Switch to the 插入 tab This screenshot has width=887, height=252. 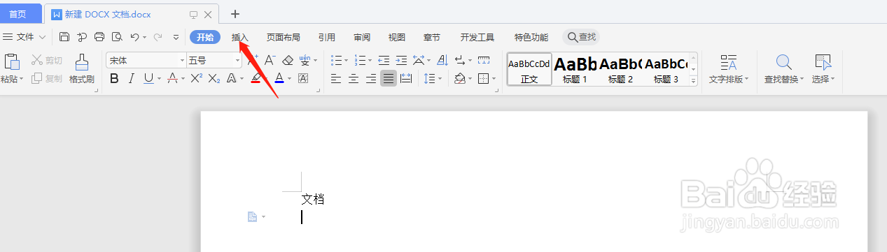coord(240,37)
